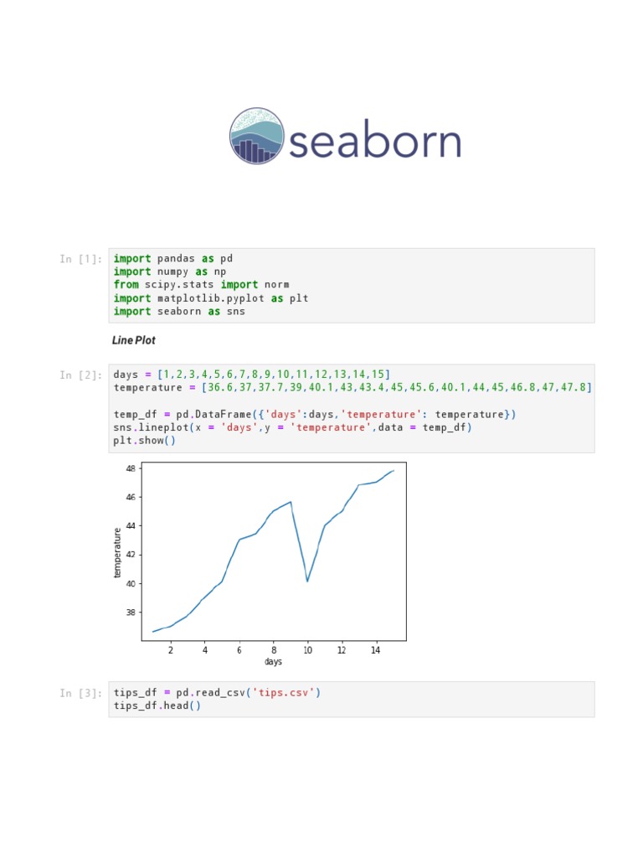Select the Line Plot heading
Viewport: 643px width, 858px height.
133,340
